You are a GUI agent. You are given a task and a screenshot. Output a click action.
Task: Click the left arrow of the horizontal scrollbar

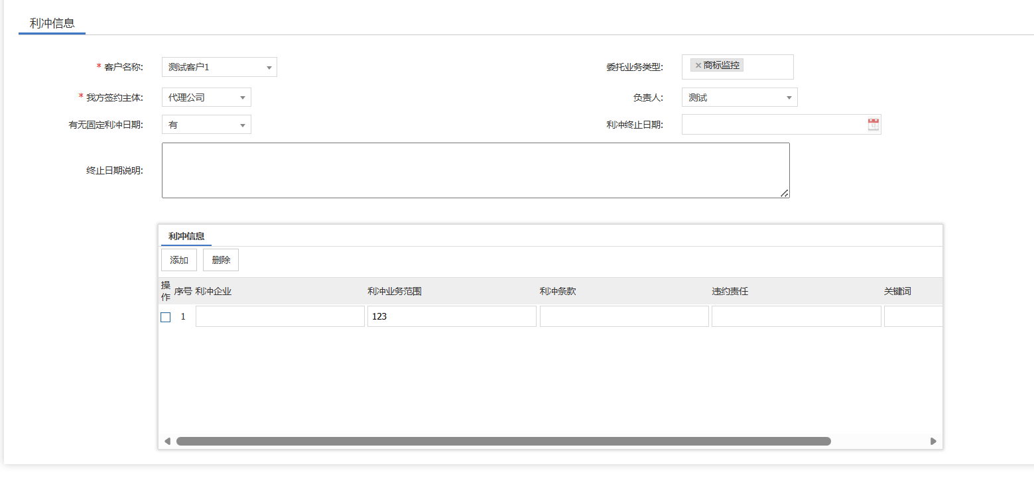coord(167,441)
